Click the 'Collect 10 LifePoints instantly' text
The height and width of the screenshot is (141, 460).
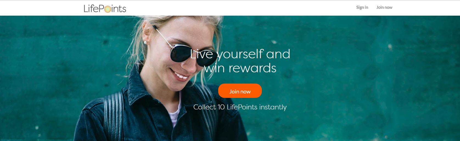(x=240, y=107)
